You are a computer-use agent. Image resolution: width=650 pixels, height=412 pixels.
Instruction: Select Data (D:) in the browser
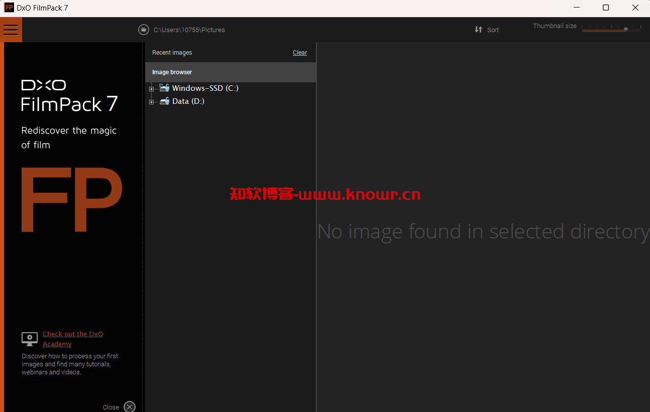pos(188,101)
